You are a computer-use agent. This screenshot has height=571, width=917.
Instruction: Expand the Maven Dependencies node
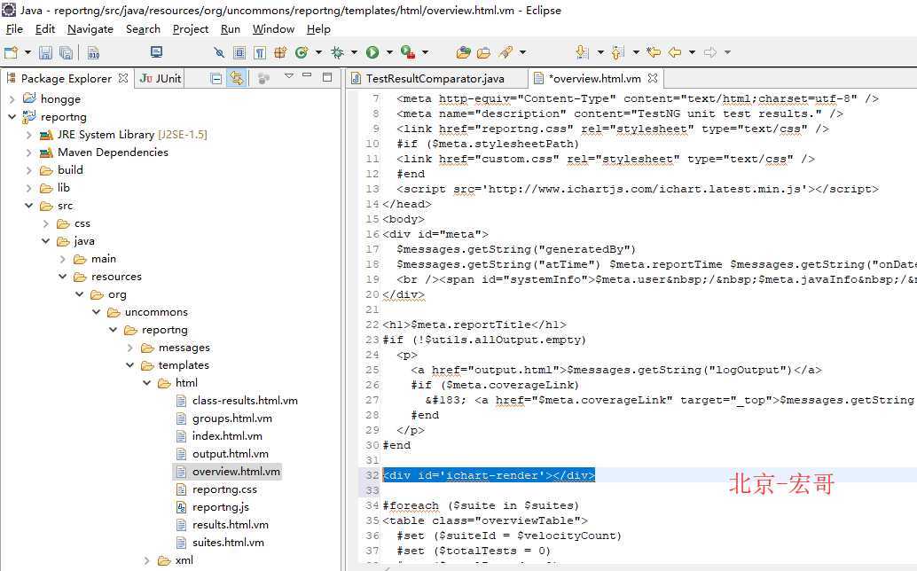(28, 153)
